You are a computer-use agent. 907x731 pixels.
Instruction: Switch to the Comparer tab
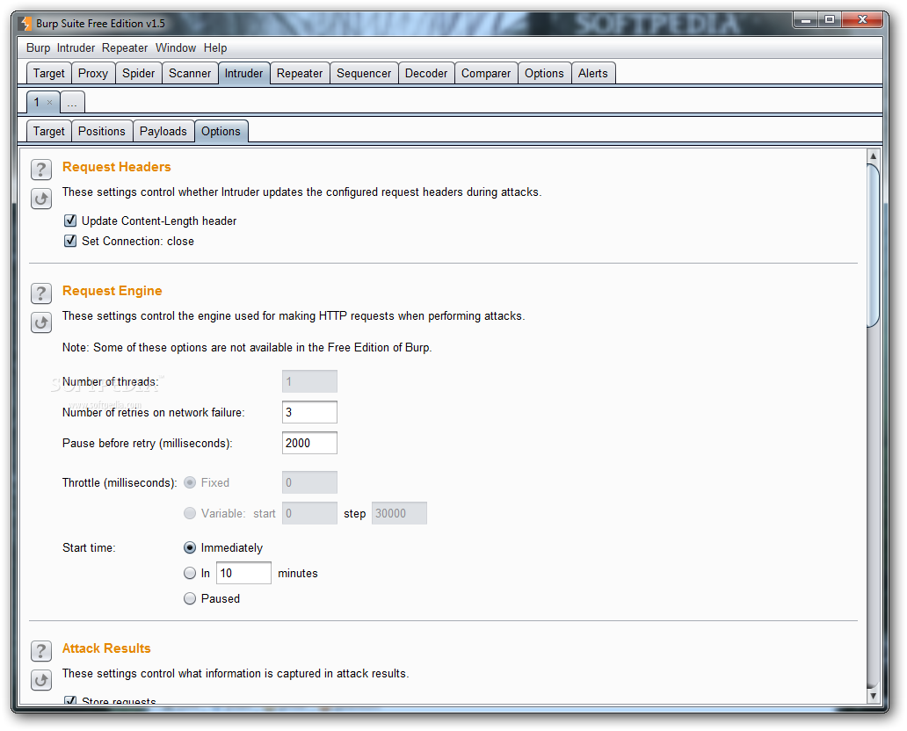pos(486,74)
